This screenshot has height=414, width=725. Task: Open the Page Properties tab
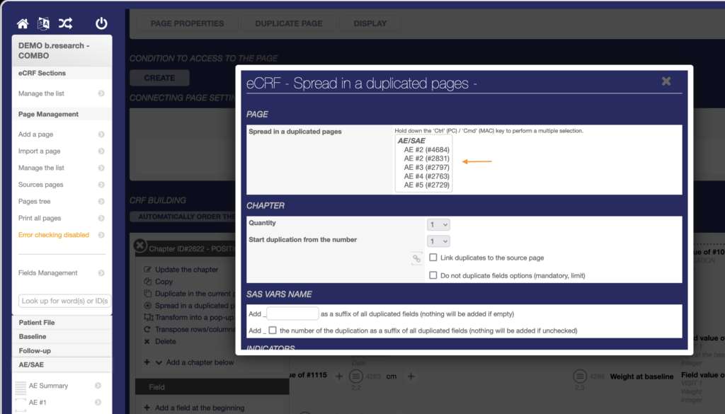[x=187, y=23]
